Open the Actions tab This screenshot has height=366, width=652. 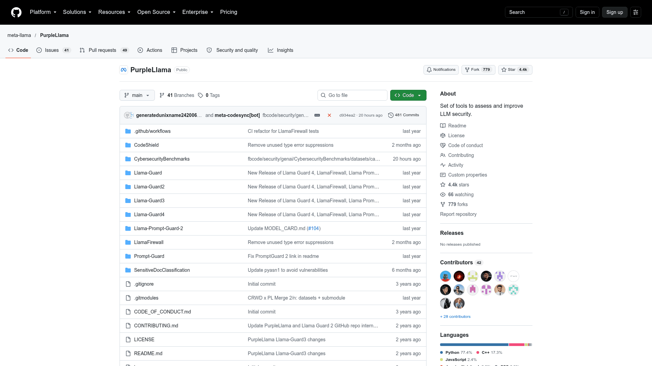tap(150, 50)
